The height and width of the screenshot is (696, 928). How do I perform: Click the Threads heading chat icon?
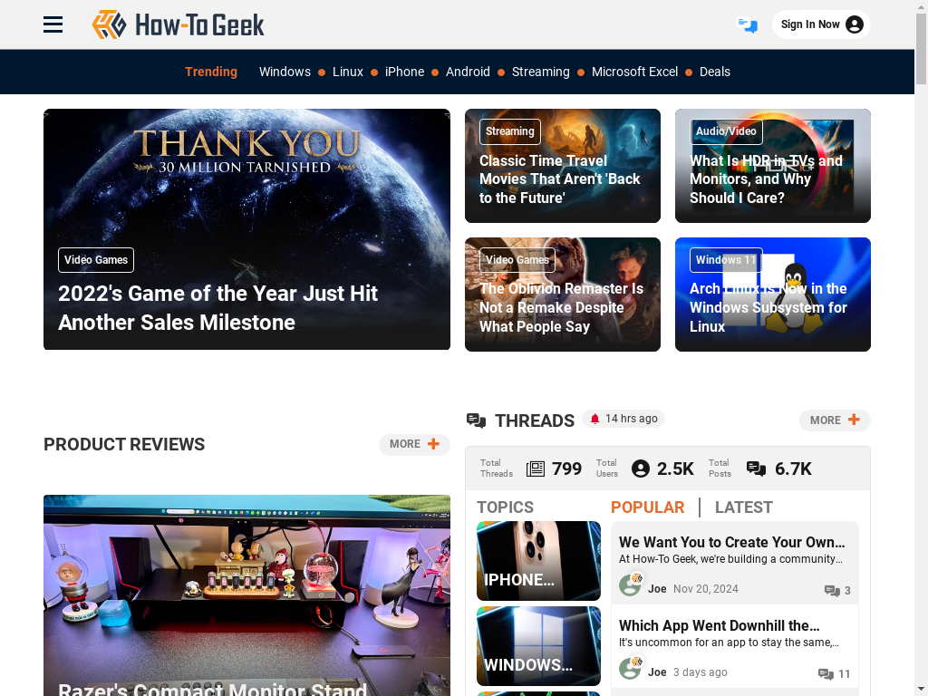[476, 420]
